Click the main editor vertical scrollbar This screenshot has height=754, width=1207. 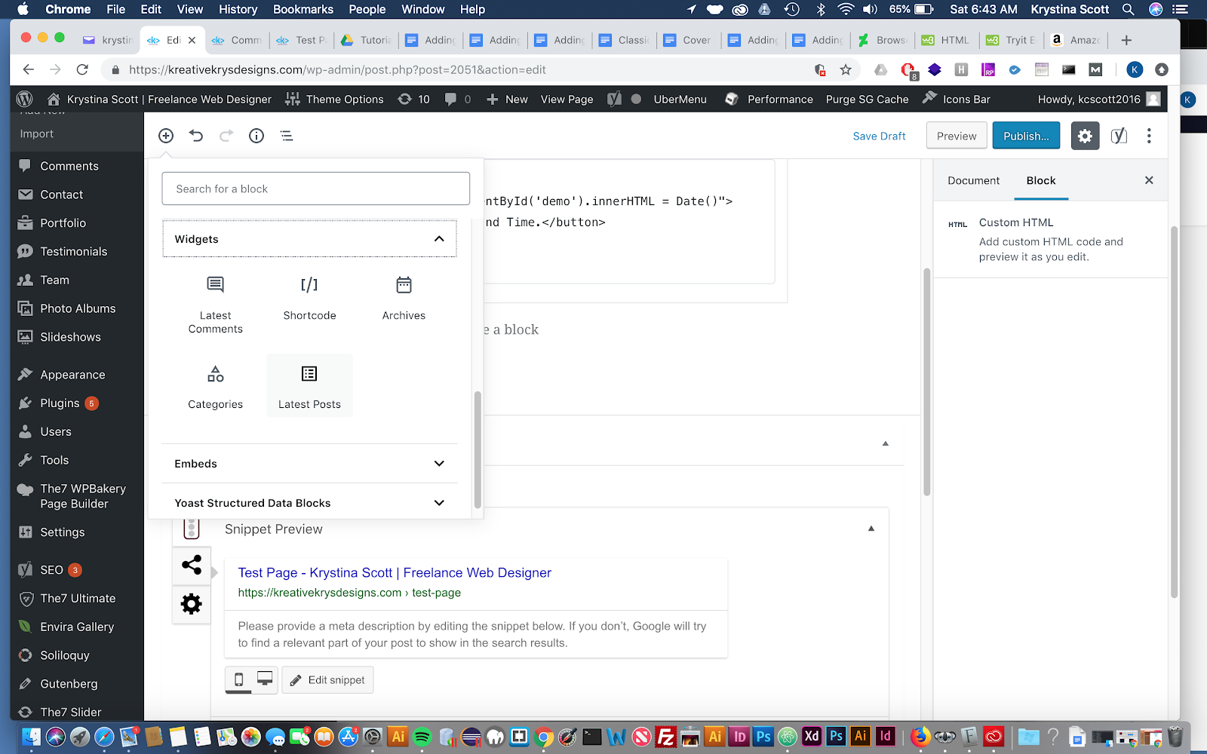tap(927, 382)
